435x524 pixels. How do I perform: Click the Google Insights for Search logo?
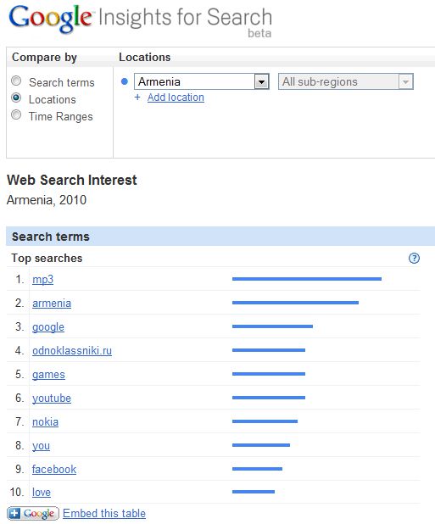coord(140,20)
